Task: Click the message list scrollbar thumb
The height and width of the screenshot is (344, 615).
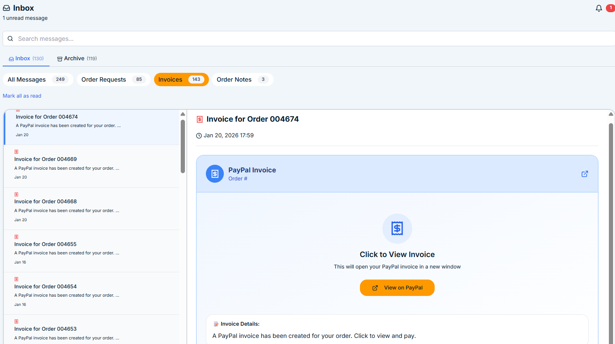Action: click(x=183, y=146)
